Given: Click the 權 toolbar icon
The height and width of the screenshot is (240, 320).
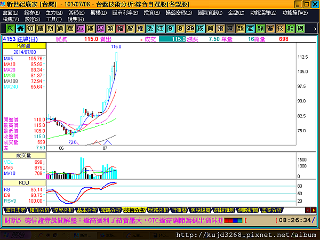Looking at the screenshot, I should coord(140,28).
